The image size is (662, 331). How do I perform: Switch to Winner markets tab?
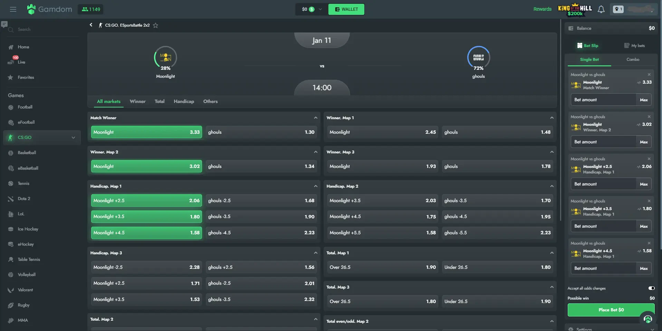tap(137, 101)
